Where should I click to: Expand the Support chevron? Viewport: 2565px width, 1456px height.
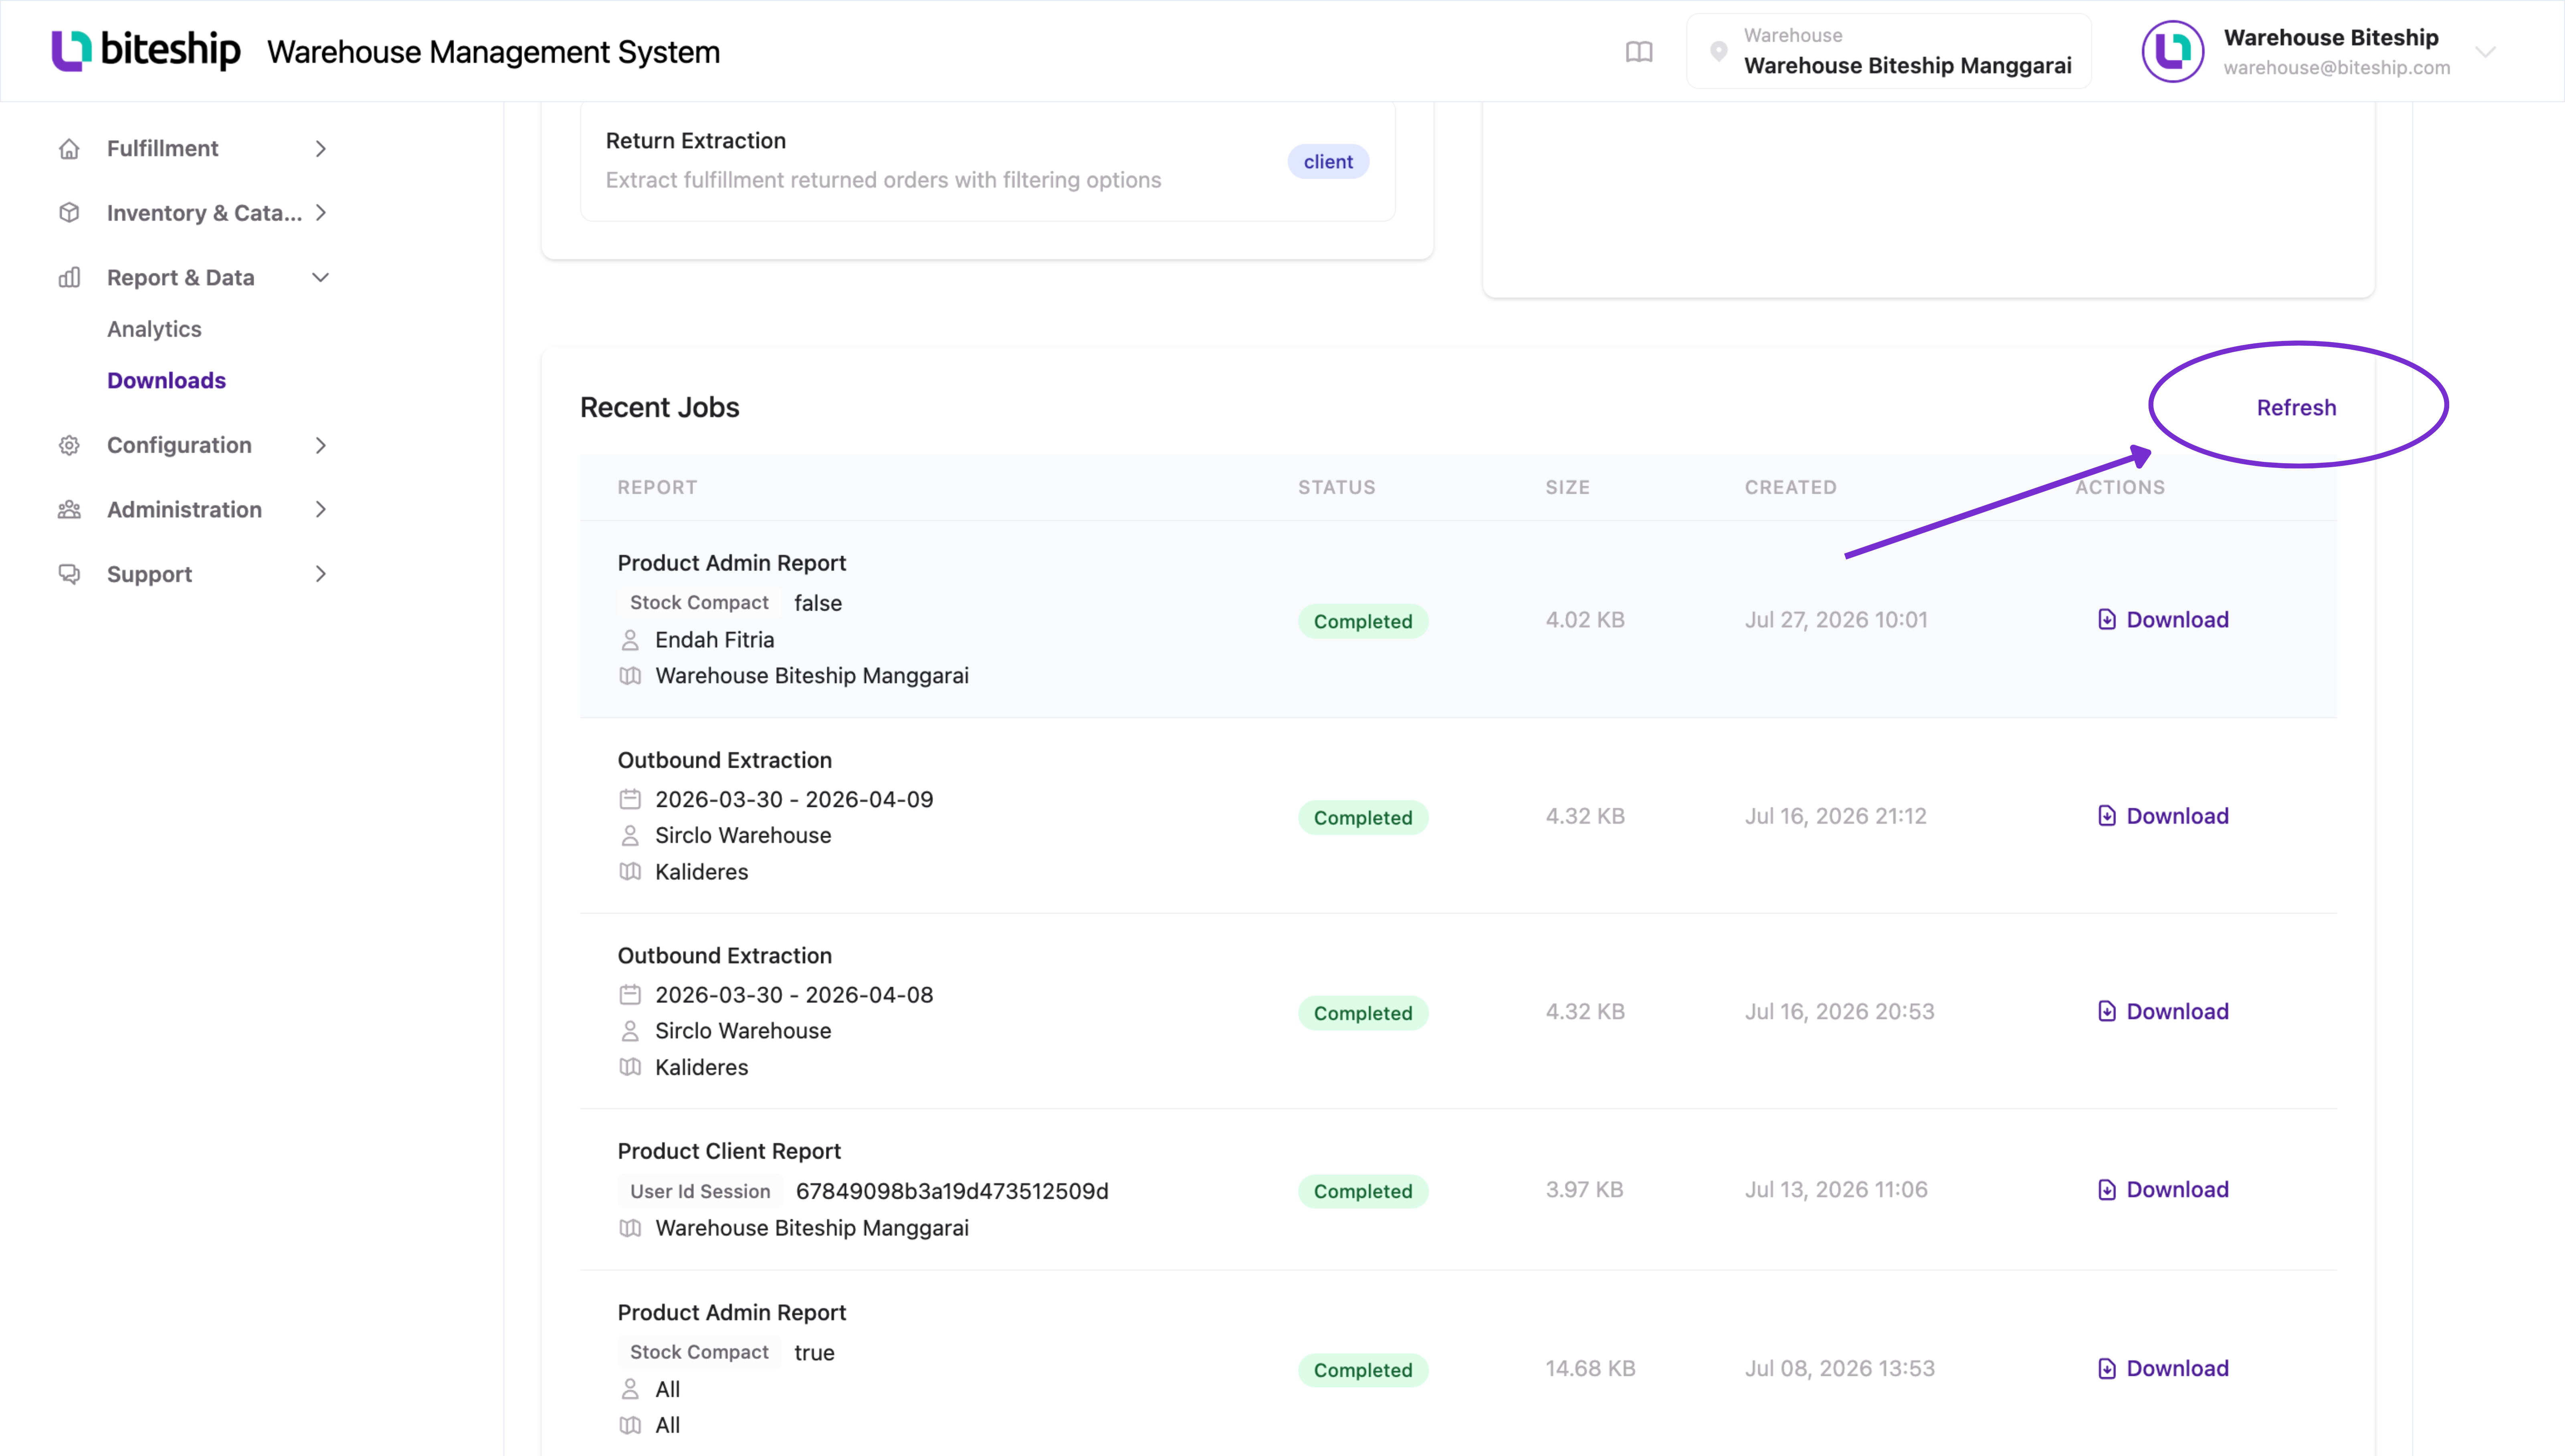(x=321, y=574)
